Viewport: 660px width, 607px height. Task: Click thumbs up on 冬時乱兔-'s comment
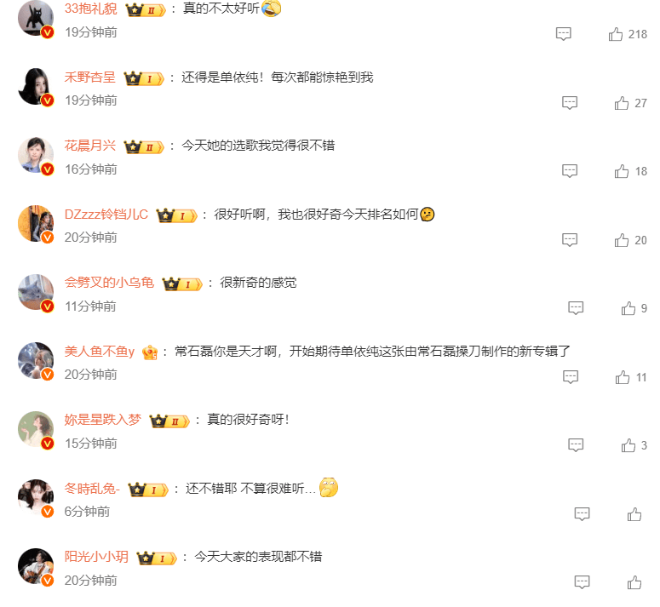[x=634, y=514]
